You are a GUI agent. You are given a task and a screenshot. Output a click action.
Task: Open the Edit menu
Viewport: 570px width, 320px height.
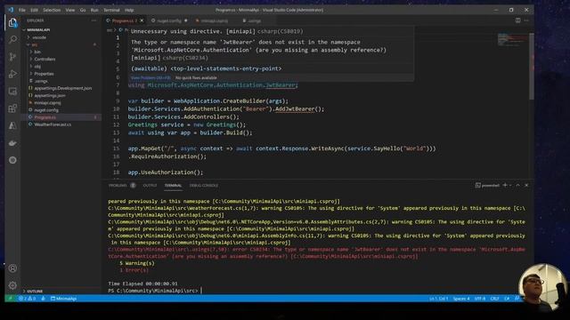point(34,10)
